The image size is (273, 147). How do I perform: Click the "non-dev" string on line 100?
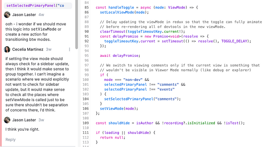[x=133, y=80]
